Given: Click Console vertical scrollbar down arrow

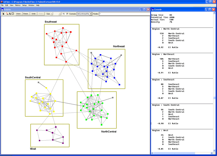Looking at the screenshot, I should (x=214, y=151).
